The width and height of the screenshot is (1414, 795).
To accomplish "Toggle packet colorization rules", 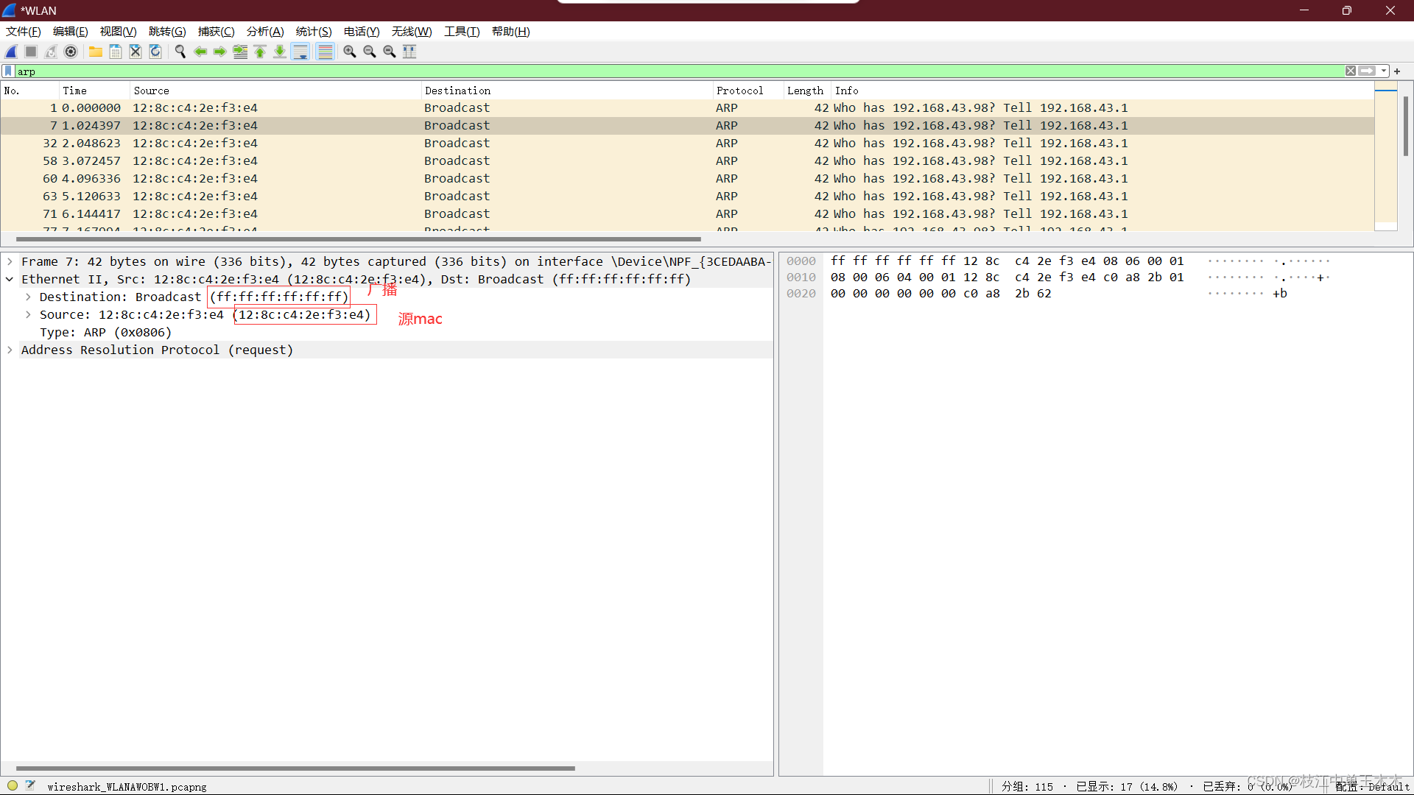I will click(325, 52).
